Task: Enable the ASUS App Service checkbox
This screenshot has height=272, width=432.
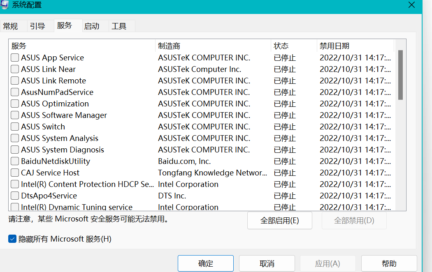Action: pyautogui.click(x=15, y=58)
